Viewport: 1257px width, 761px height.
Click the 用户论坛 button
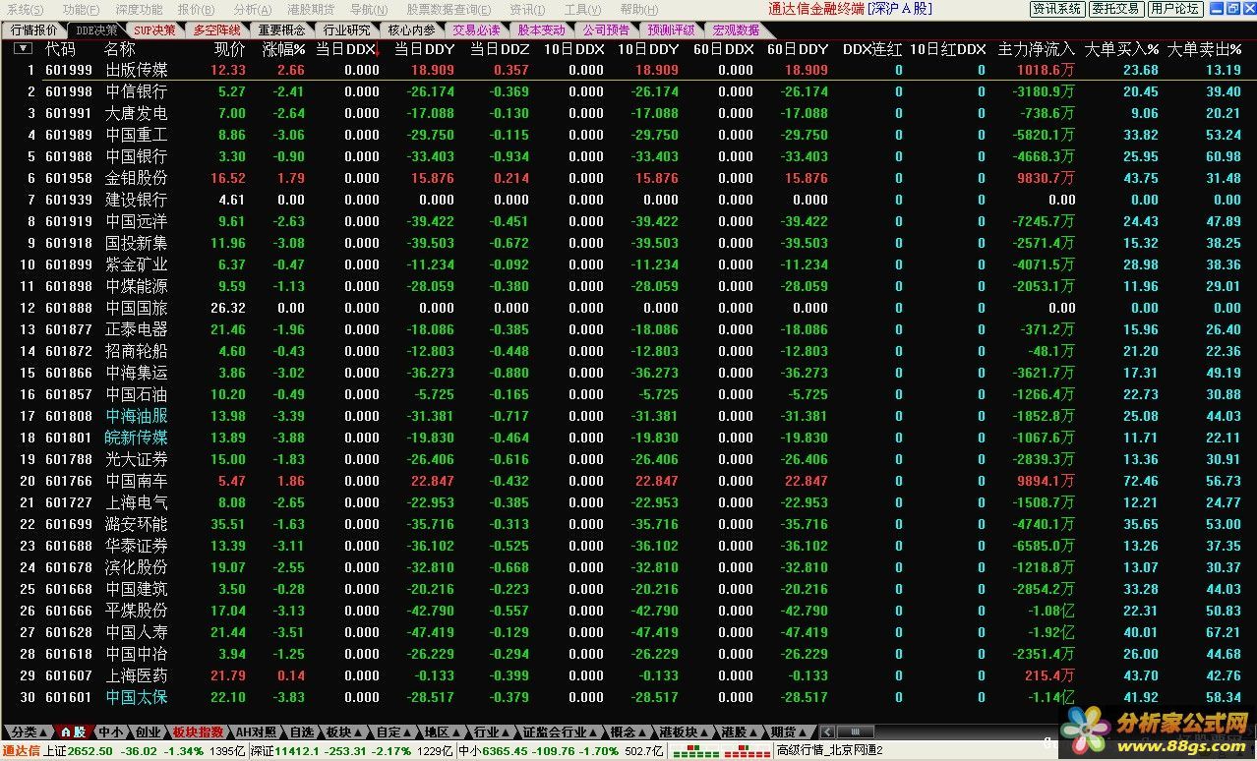tap(1175, 9)
